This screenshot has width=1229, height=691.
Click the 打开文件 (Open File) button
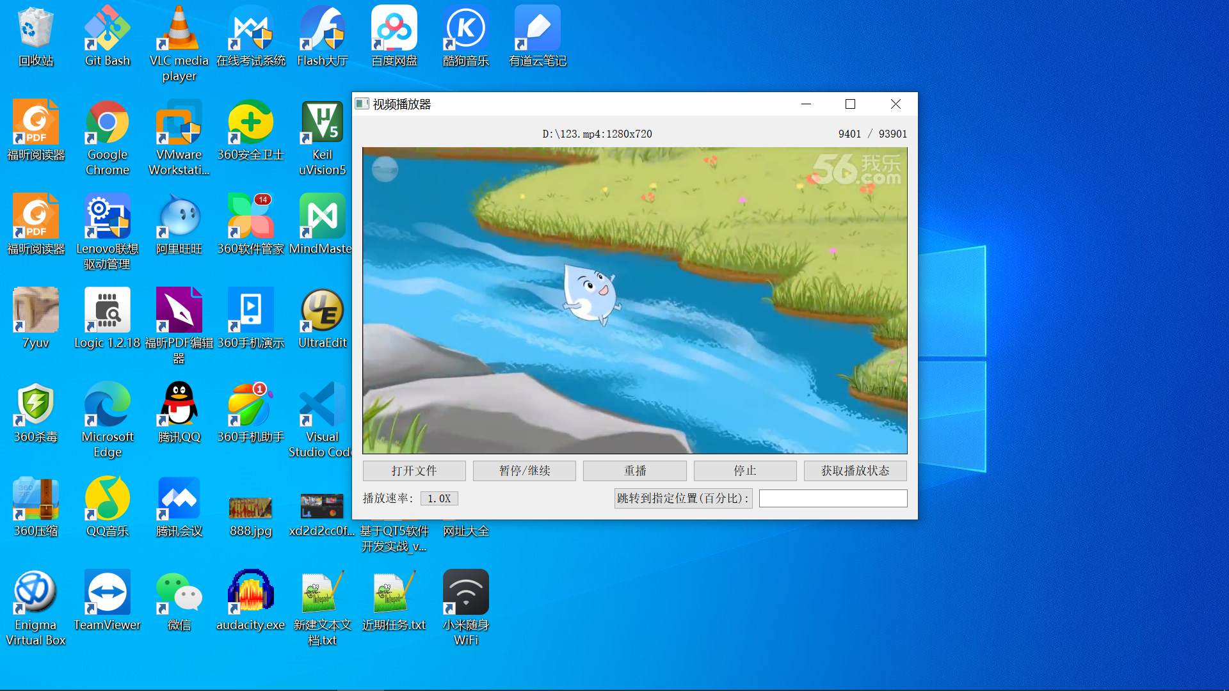414,471
